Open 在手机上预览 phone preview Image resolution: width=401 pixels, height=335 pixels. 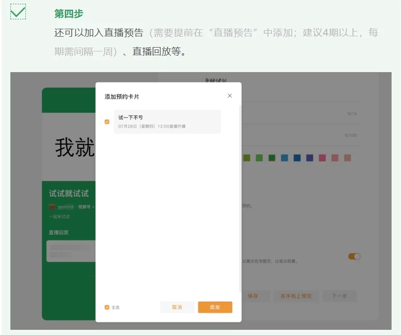296,296
